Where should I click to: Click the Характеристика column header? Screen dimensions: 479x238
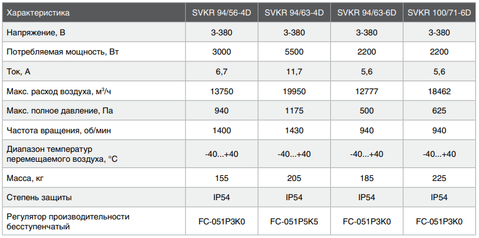38,13
